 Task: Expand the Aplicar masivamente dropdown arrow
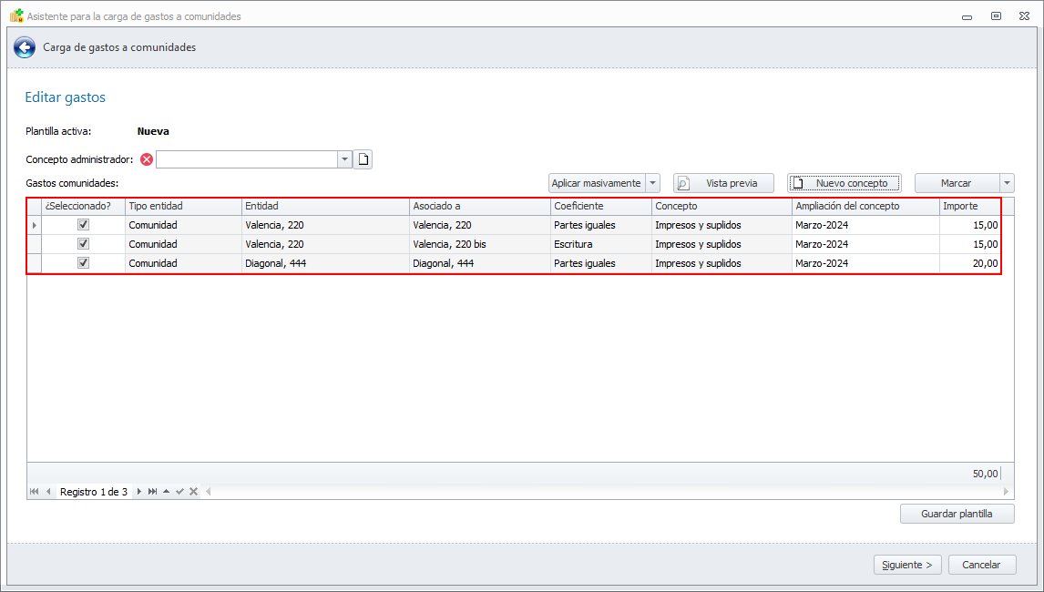point(652,183)
